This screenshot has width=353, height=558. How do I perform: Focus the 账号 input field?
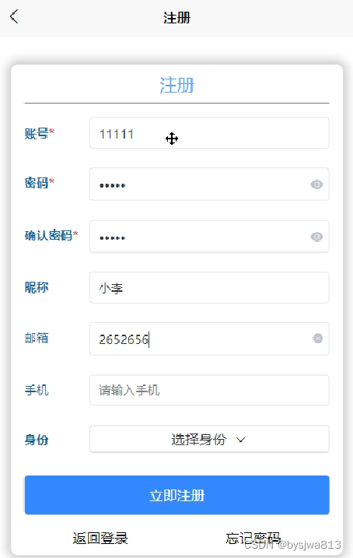[x=209, y=133]
